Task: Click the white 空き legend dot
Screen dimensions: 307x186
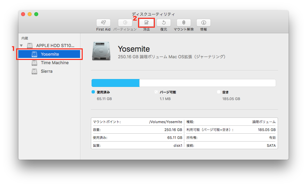Action: (x=219, y=92)
